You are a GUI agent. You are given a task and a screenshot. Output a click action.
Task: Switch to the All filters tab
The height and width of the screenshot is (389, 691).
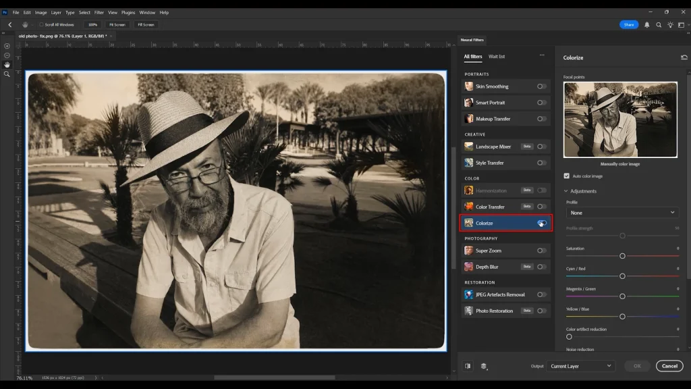[x=473, y=57]
